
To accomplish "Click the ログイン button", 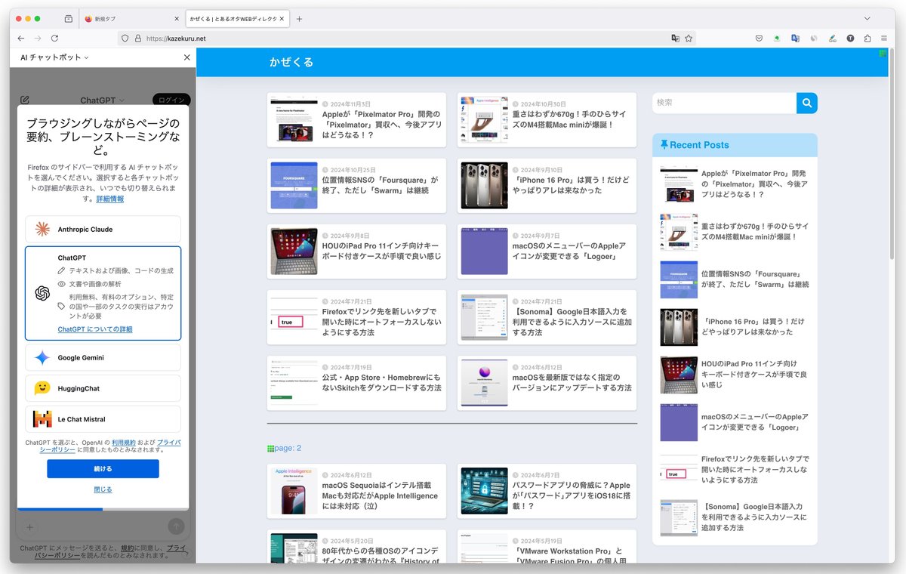I will [x=171, y=100].
